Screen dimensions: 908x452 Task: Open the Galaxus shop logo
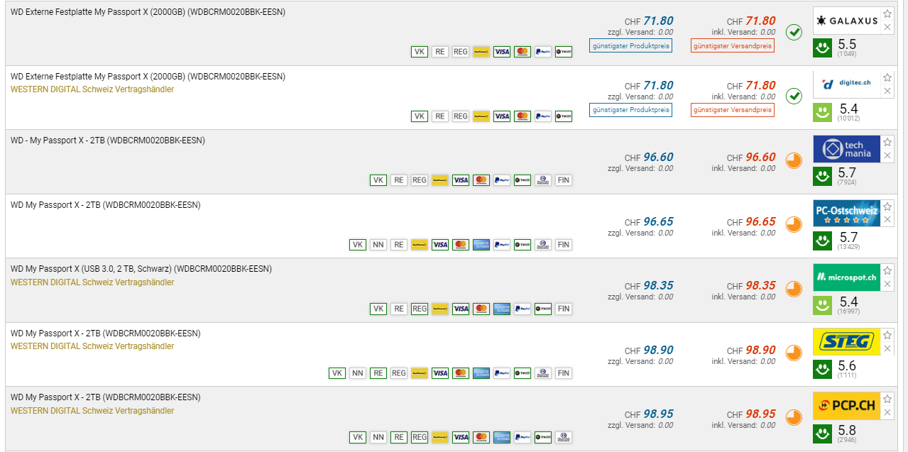pyautogui.click(x=846, y=21)
